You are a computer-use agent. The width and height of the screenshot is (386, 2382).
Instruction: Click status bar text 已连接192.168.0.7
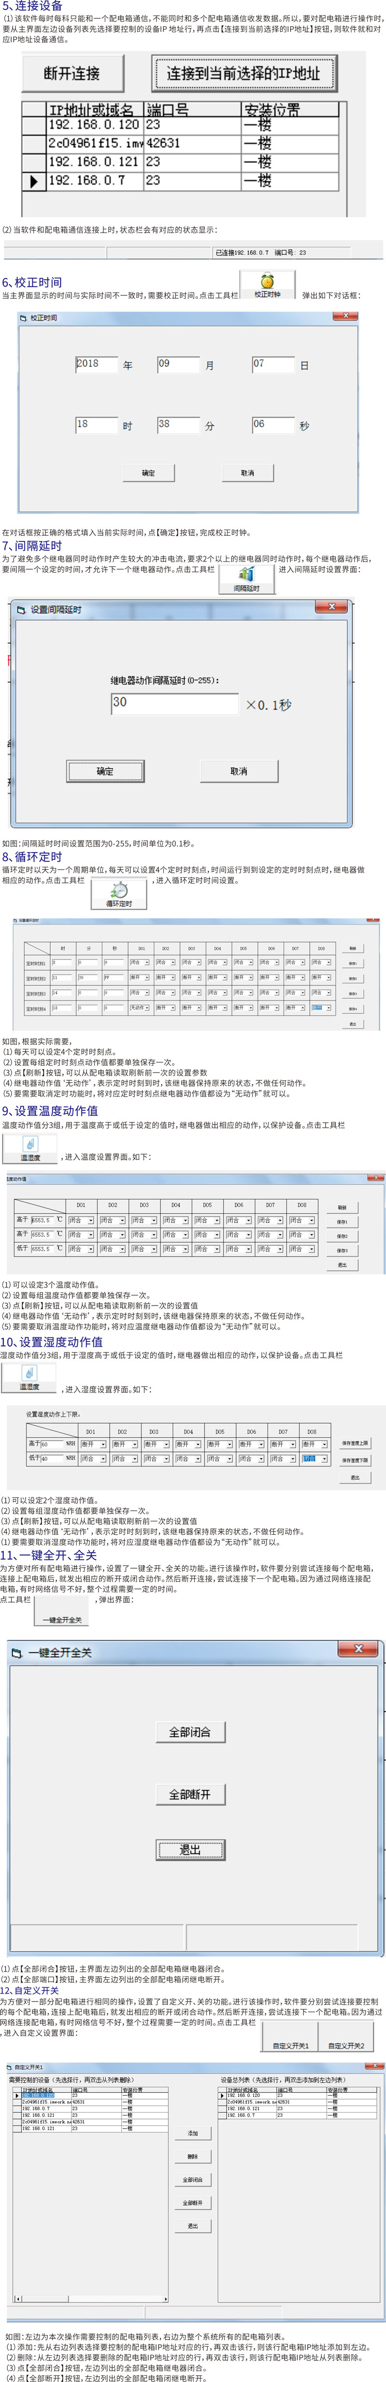[x=243, y=252]
